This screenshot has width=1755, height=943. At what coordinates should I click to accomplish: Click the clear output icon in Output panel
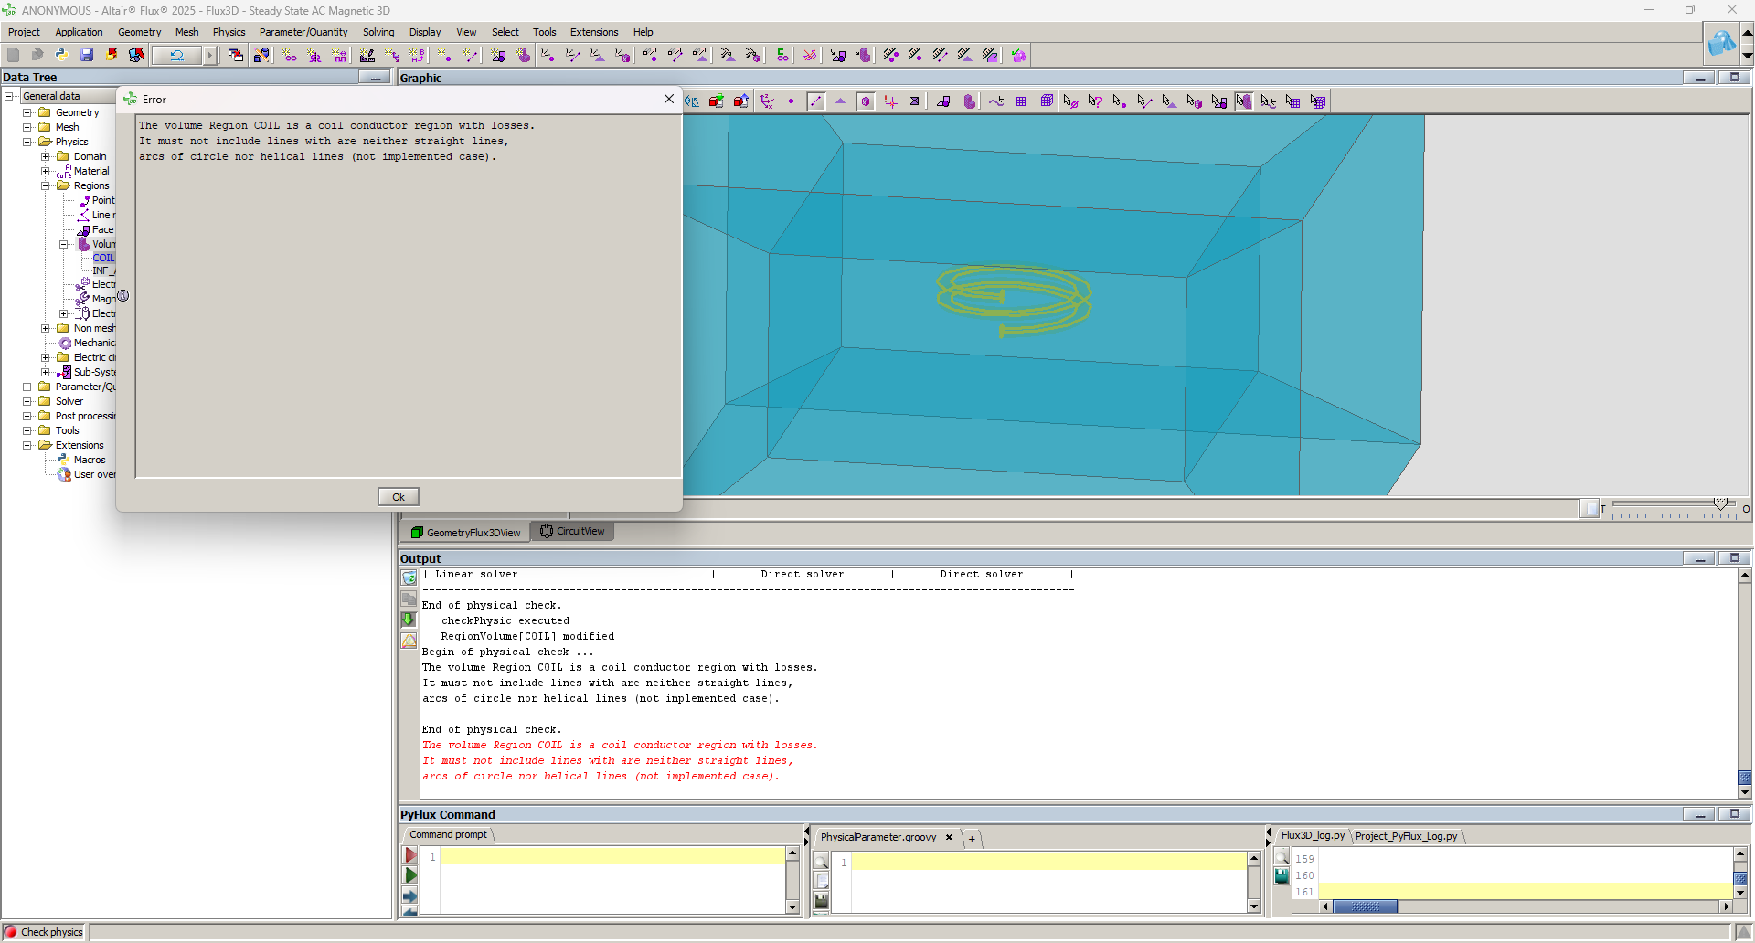coord(409,577)
